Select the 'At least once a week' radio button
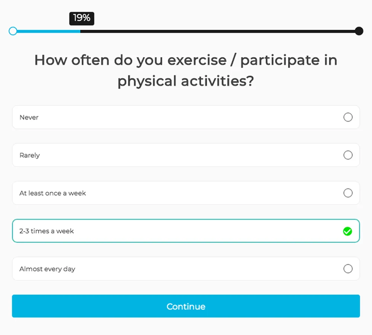 348,193
